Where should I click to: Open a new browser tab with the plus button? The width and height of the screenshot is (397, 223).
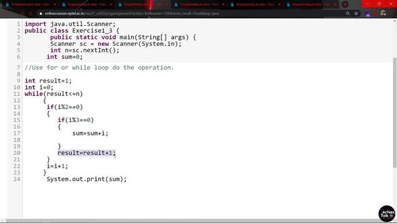pyautogui.click(x=345, y=4)
